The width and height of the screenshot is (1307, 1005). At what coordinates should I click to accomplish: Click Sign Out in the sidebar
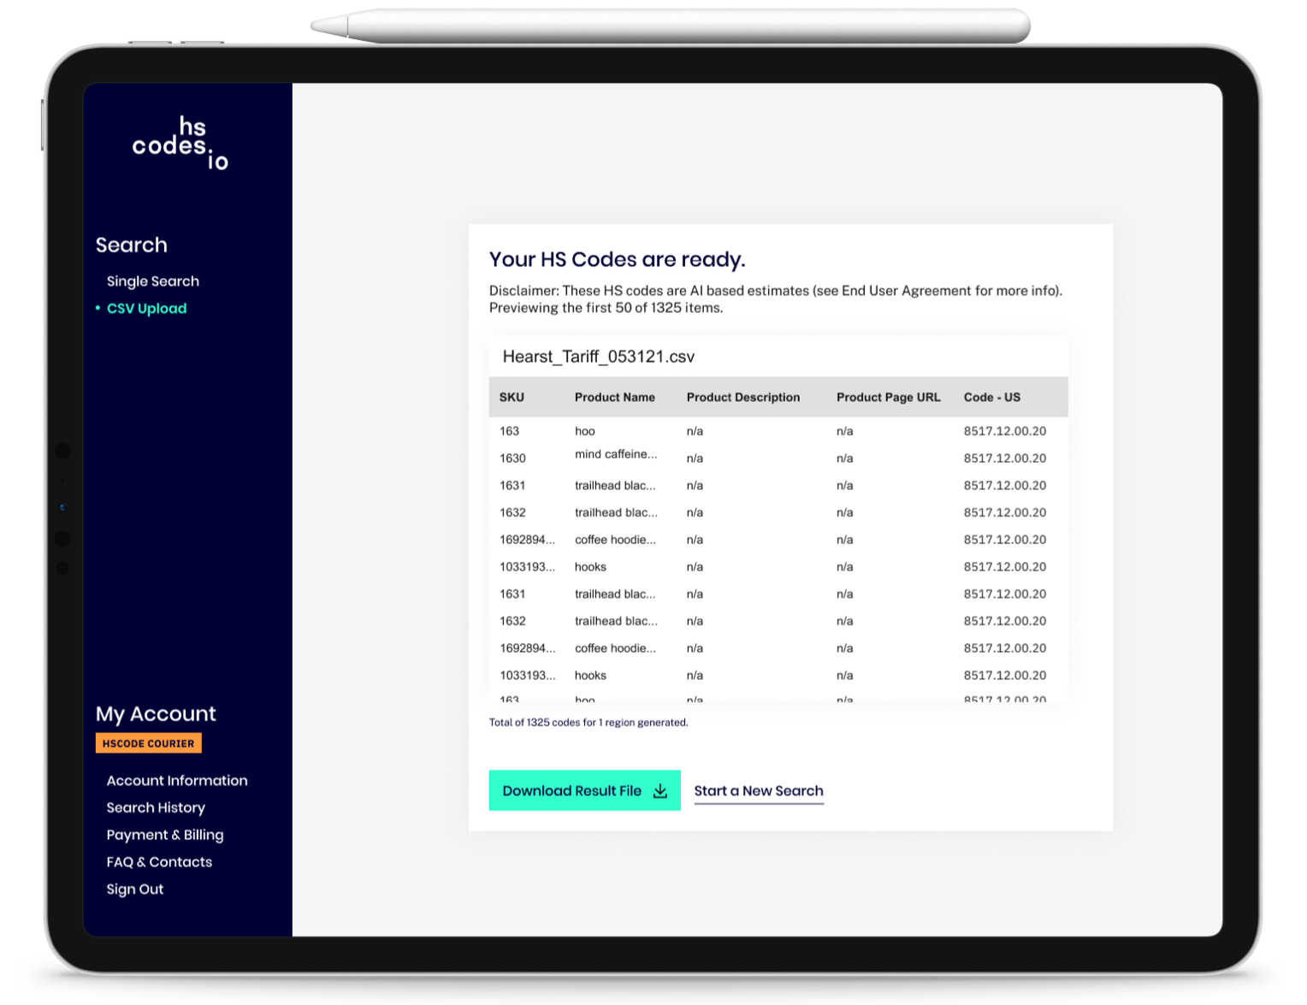tap(135, 890)
